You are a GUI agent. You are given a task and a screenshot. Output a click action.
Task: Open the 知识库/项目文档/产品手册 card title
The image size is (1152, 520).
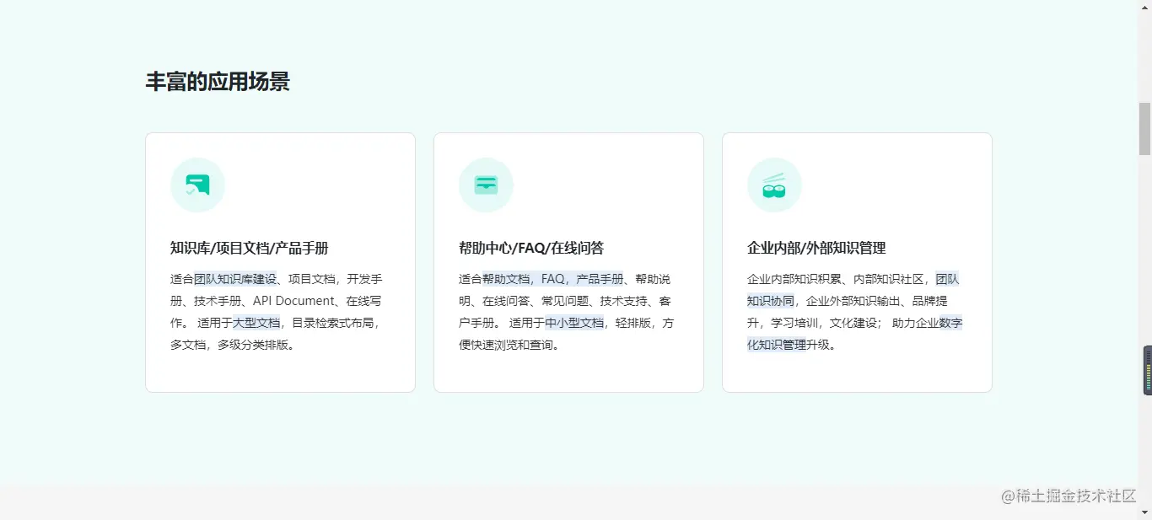tap(249, 248)
